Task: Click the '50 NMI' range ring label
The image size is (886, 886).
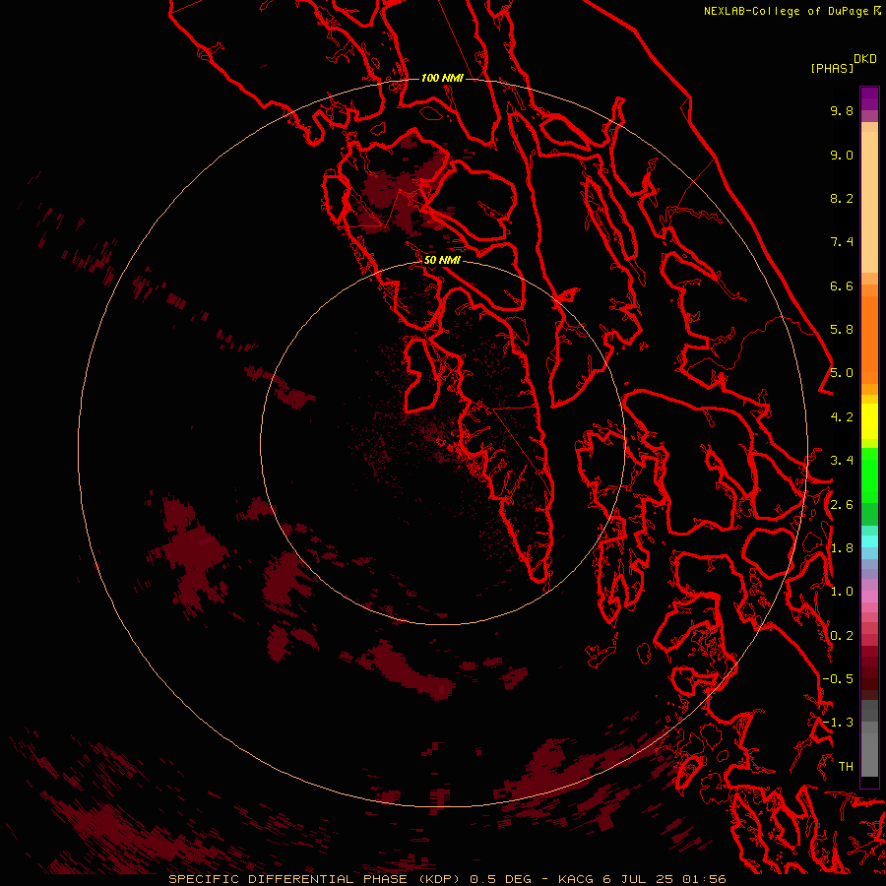Action: click(x=442, y=260)
